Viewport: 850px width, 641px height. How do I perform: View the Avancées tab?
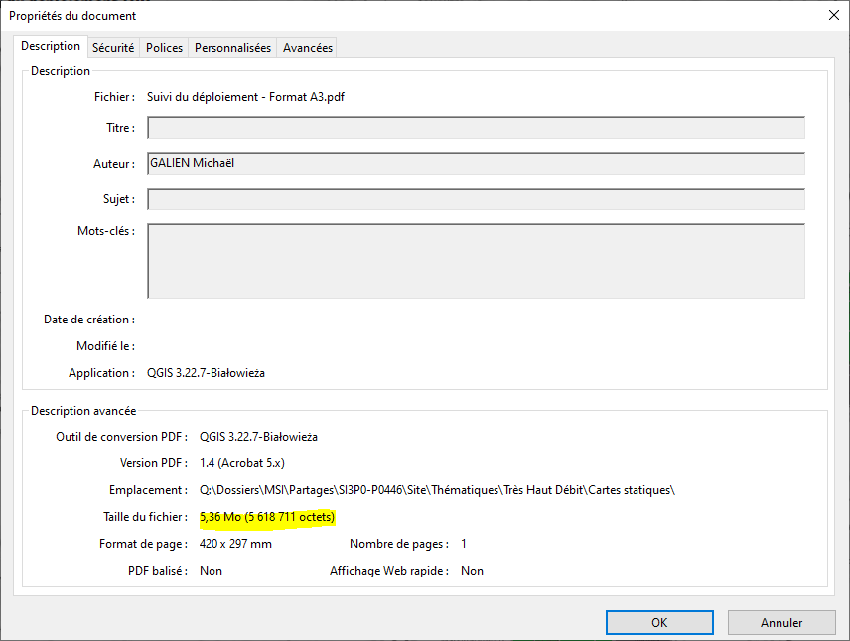pos(307,47)
